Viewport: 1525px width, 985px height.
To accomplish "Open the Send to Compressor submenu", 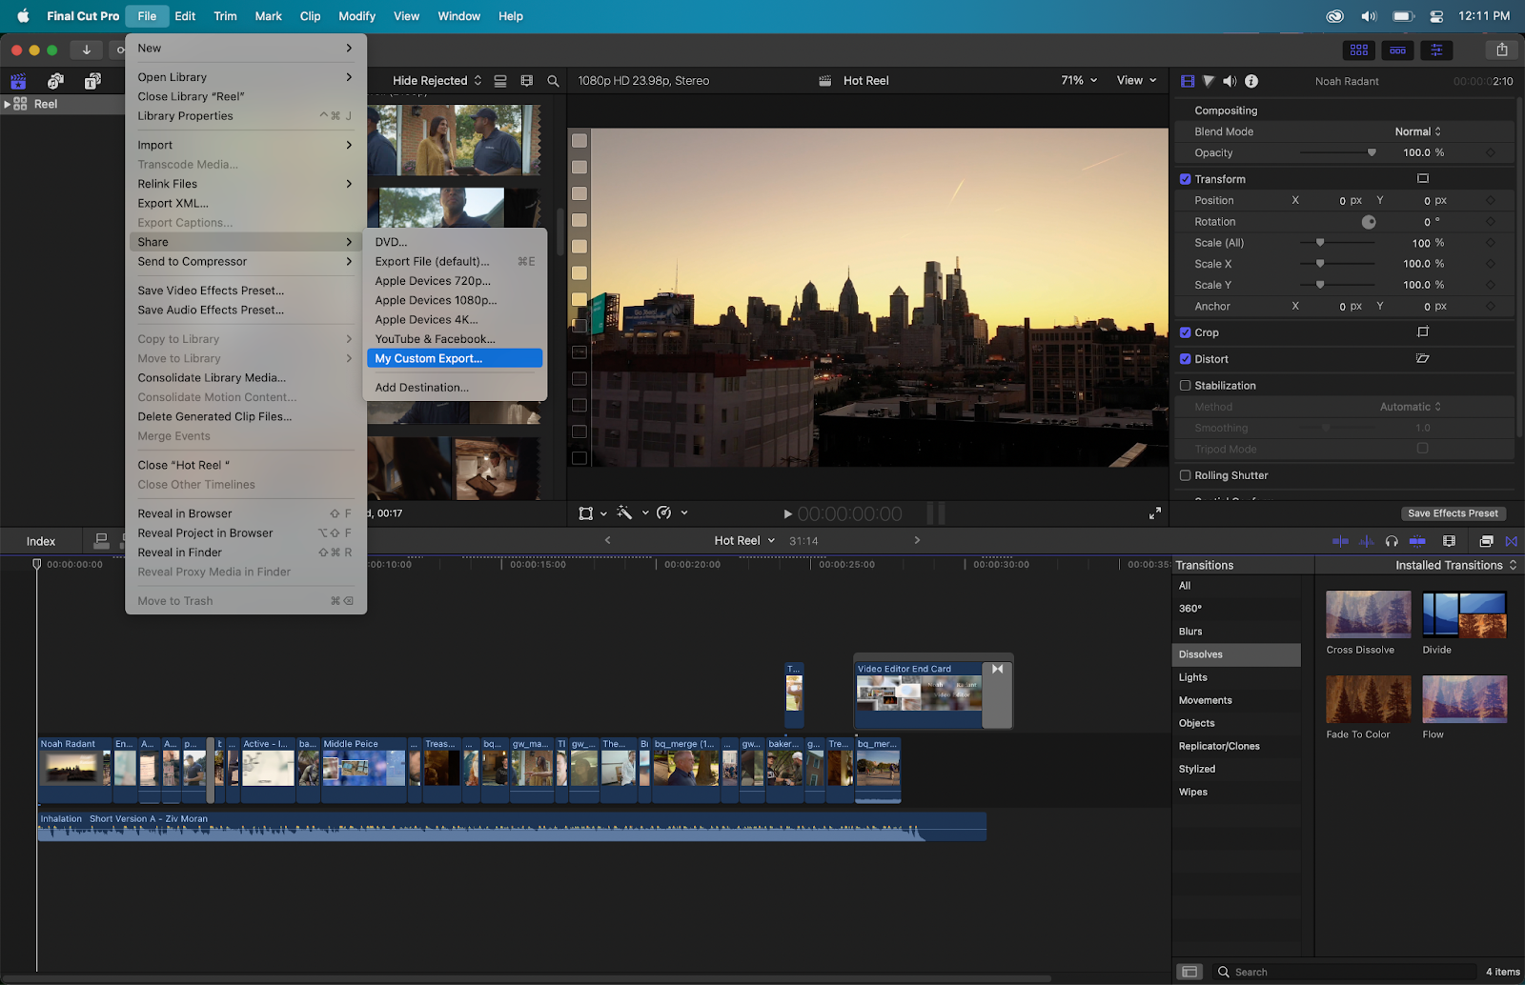I will (x=246, y=261).
